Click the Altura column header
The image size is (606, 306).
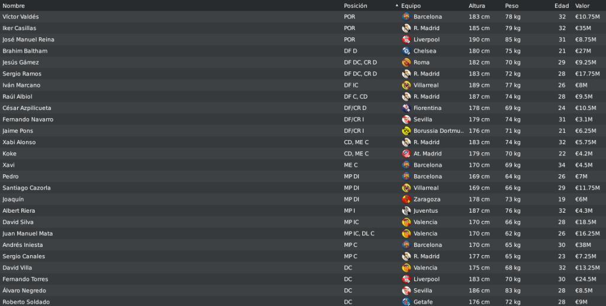[x=477, y=6]
